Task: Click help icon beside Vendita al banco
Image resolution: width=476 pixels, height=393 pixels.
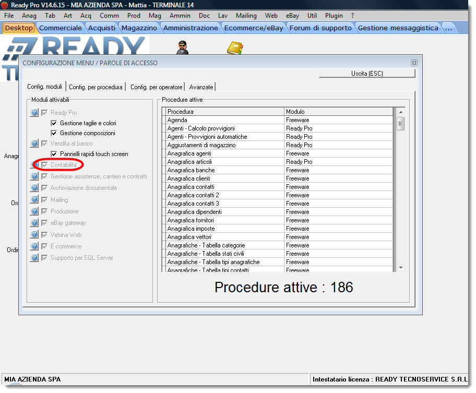Action: point(34,143)
